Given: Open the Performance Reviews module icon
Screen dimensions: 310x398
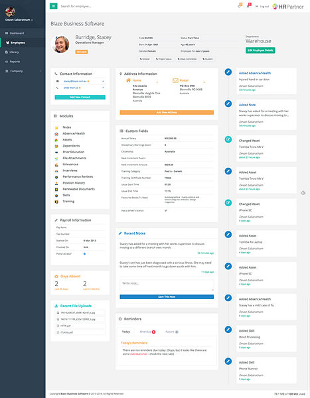Looking at the screenshot, I should [x=56, y=177].
